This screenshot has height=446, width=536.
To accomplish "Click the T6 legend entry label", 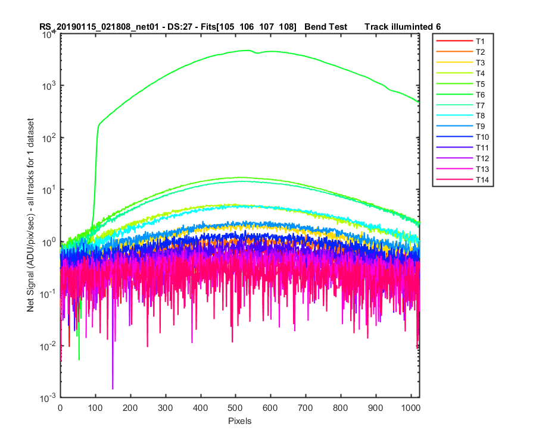I will [480, 95].
